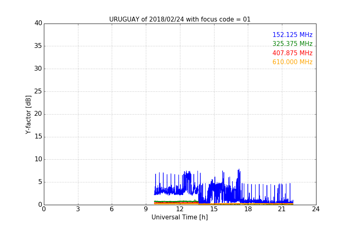Image resolution: width=351 pixels, height=234 pixels.
Task: Select the '407.875 MHz' red legend label
Action: (292, 53)
